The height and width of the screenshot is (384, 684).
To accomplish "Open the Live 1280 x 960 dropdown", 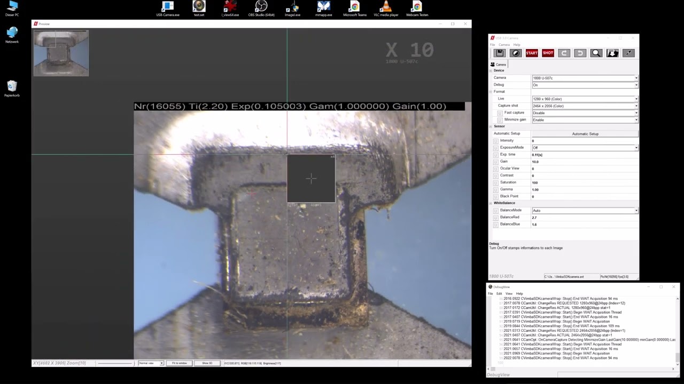I will coord(585,99).
